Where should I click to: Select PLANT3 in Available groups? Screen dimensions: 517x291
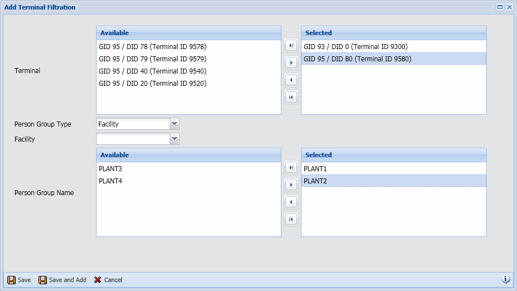point(111,169)
